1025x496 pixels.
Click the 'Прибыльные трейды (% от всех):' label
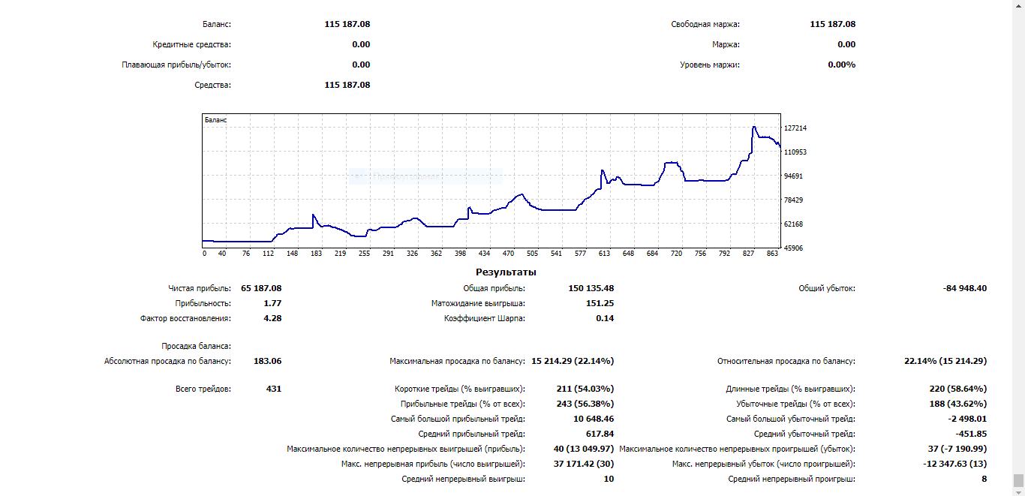(463, 404)
